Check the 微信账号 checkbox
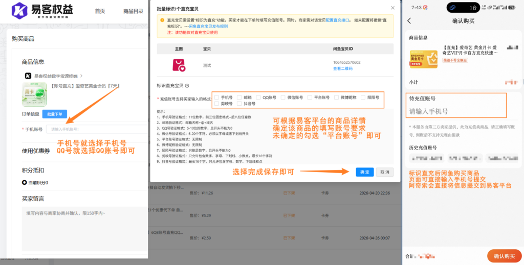 (283, 98)
